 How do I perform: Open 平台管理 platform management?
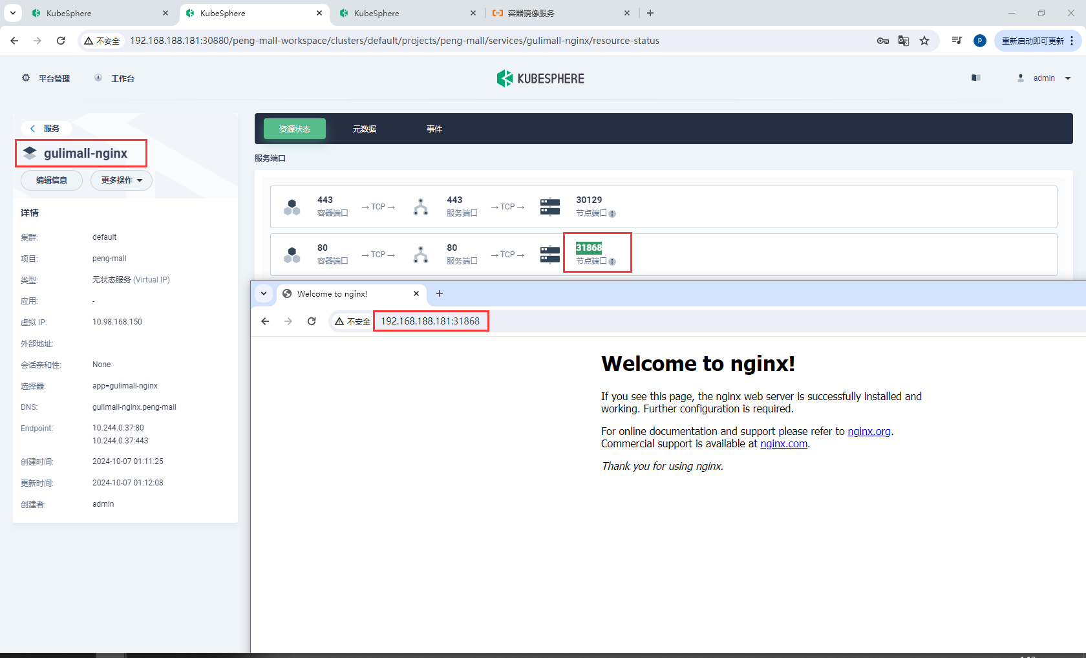[46, 78]
